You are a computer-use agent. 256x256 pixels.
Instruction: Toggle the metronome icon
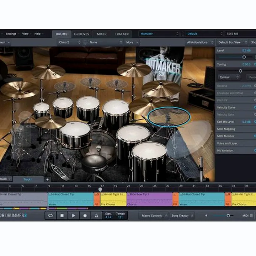tap(96, 216)
